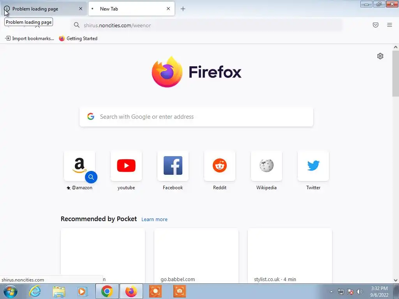Open a new tab with plus button
399x299 pixels.
(x=183, y=9)
